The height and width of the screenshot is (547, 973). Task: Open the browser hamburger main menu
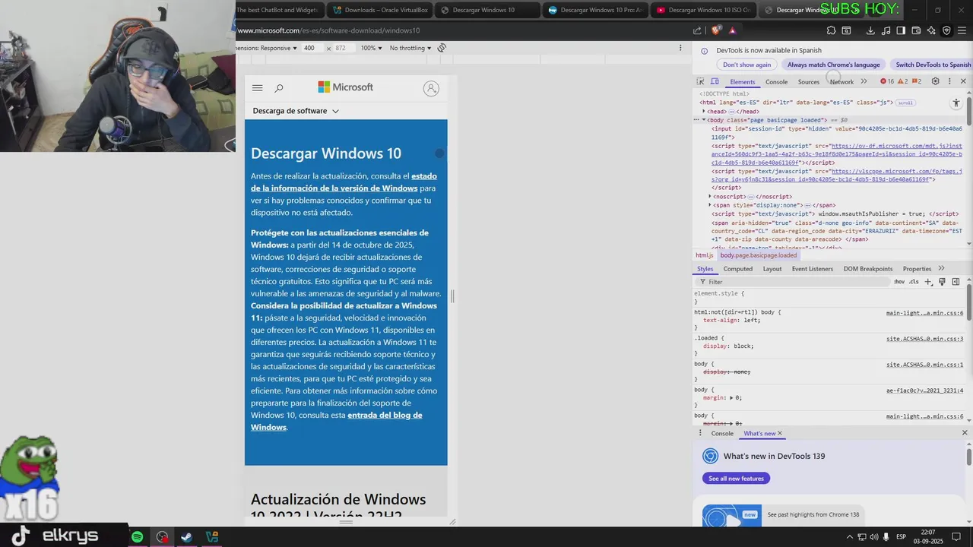coord(962,30)
